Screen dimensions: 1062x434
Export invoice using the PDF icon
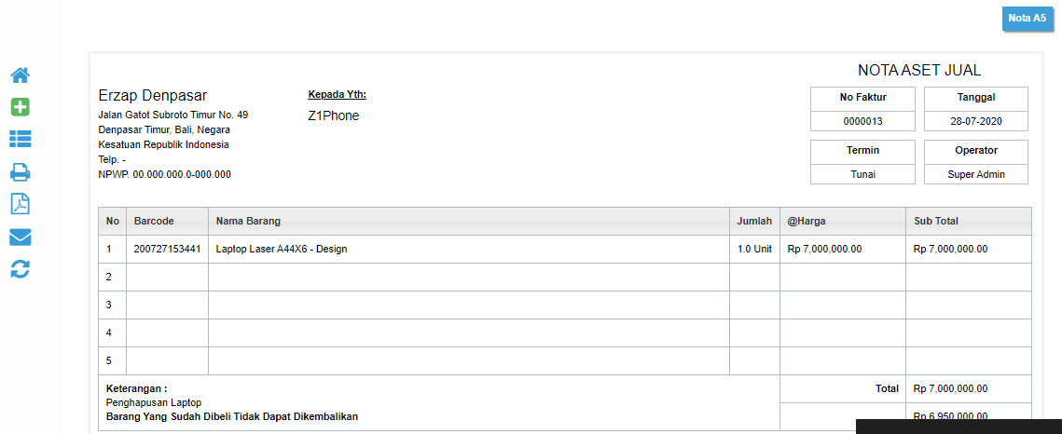point(21,204)
